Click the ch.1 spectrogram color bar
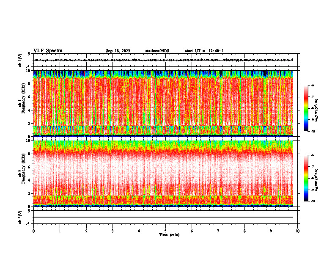This screenshot has width=335, height=259. click(x=306, y=108)
